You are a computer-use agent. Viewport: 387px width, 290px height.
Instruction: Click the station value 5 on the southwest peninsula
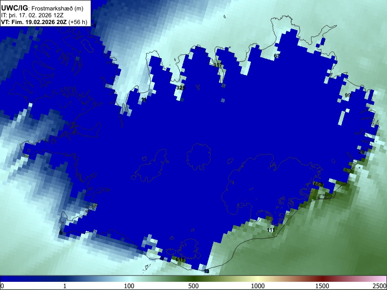(61, 233)
